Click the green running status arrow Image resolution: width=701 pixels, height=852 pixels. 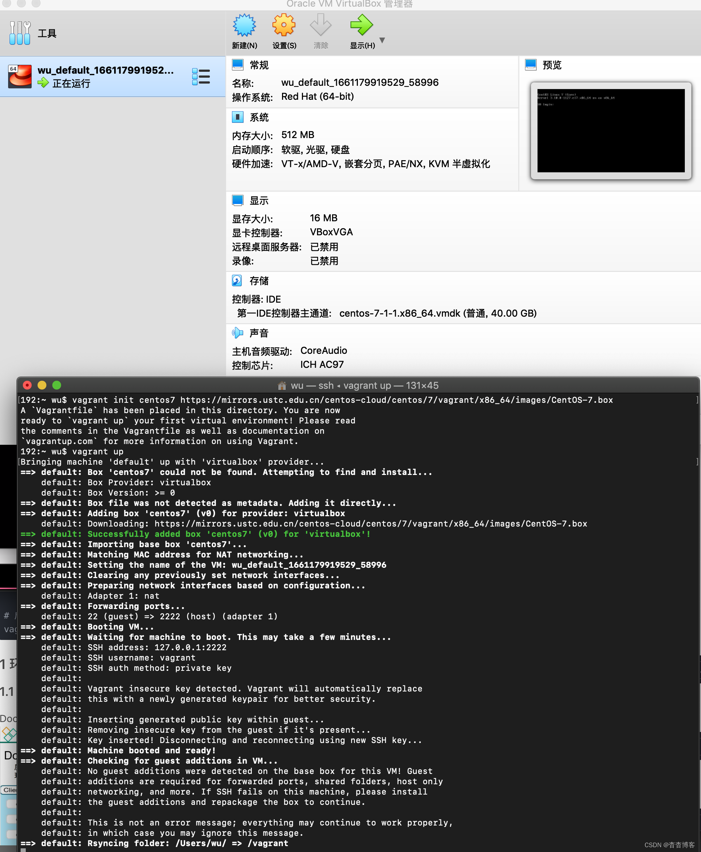(43, 83)
